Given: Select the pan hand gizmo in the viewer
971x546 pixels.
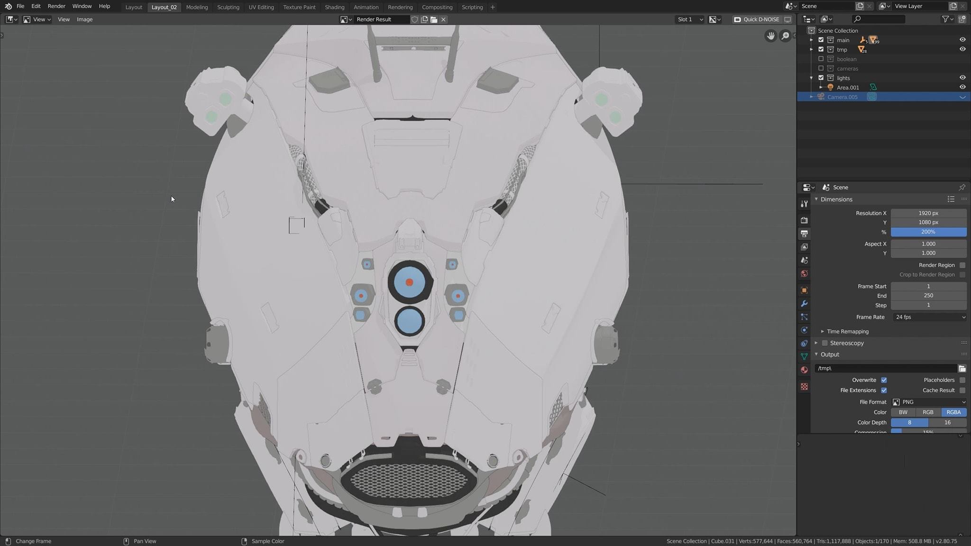Looking at the screenshot, I should (x=771, y=36).
